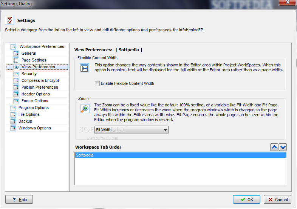Move the workspace tab down with the arrow
297x209 pixels.
point(283,147)
